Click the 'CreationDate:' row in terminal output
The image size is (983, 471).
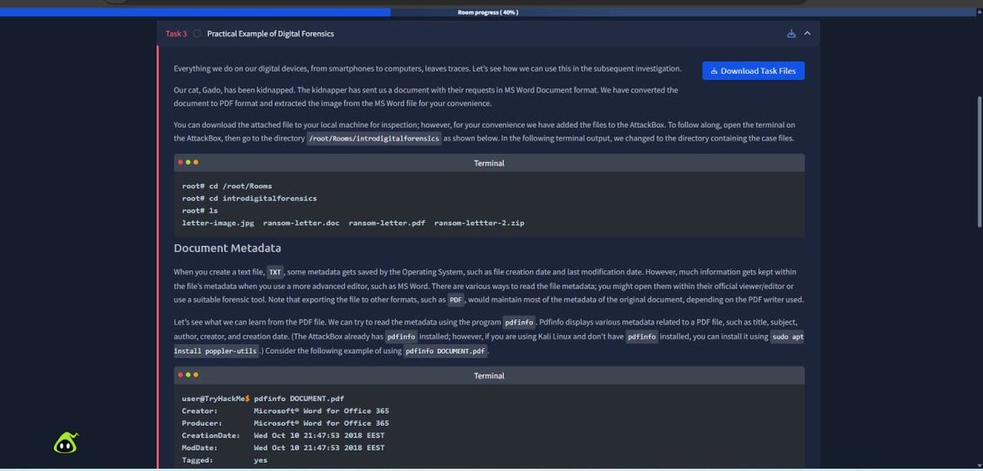[x=283, y=435]
